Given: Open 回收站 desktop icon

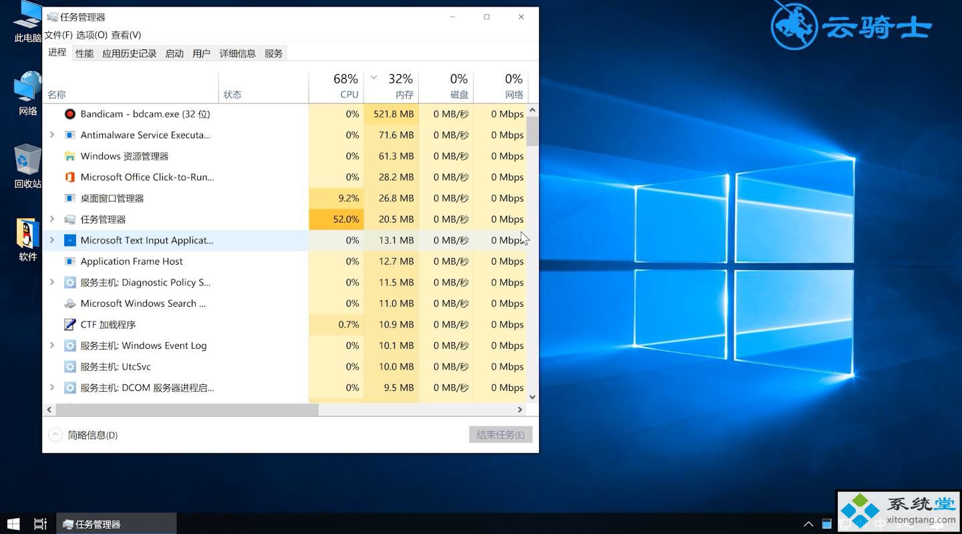Looking at the screenshot, I should [x=27, y=166].
